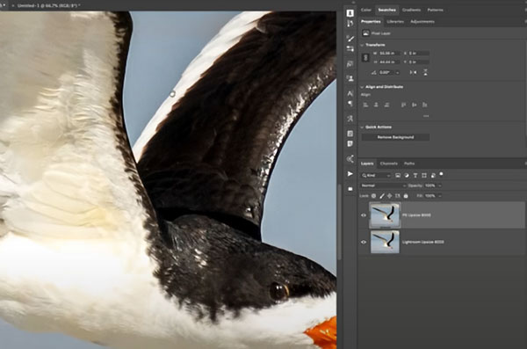Open the Fill slider arrow

tap(440, 195)
